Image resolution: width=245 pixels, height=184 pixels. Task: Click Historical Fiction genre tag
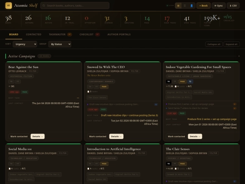pos(21,76)
